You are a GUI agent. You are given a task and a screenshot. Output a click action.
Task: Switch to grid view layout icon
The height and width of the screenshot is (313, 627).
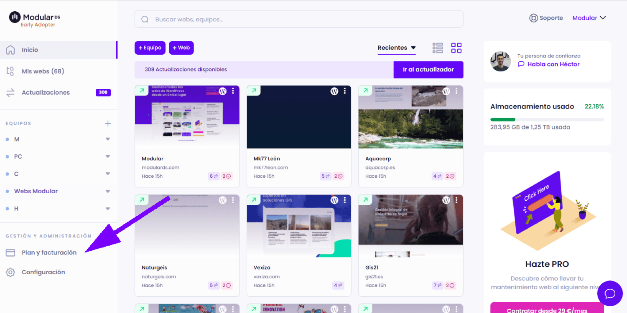456,48
